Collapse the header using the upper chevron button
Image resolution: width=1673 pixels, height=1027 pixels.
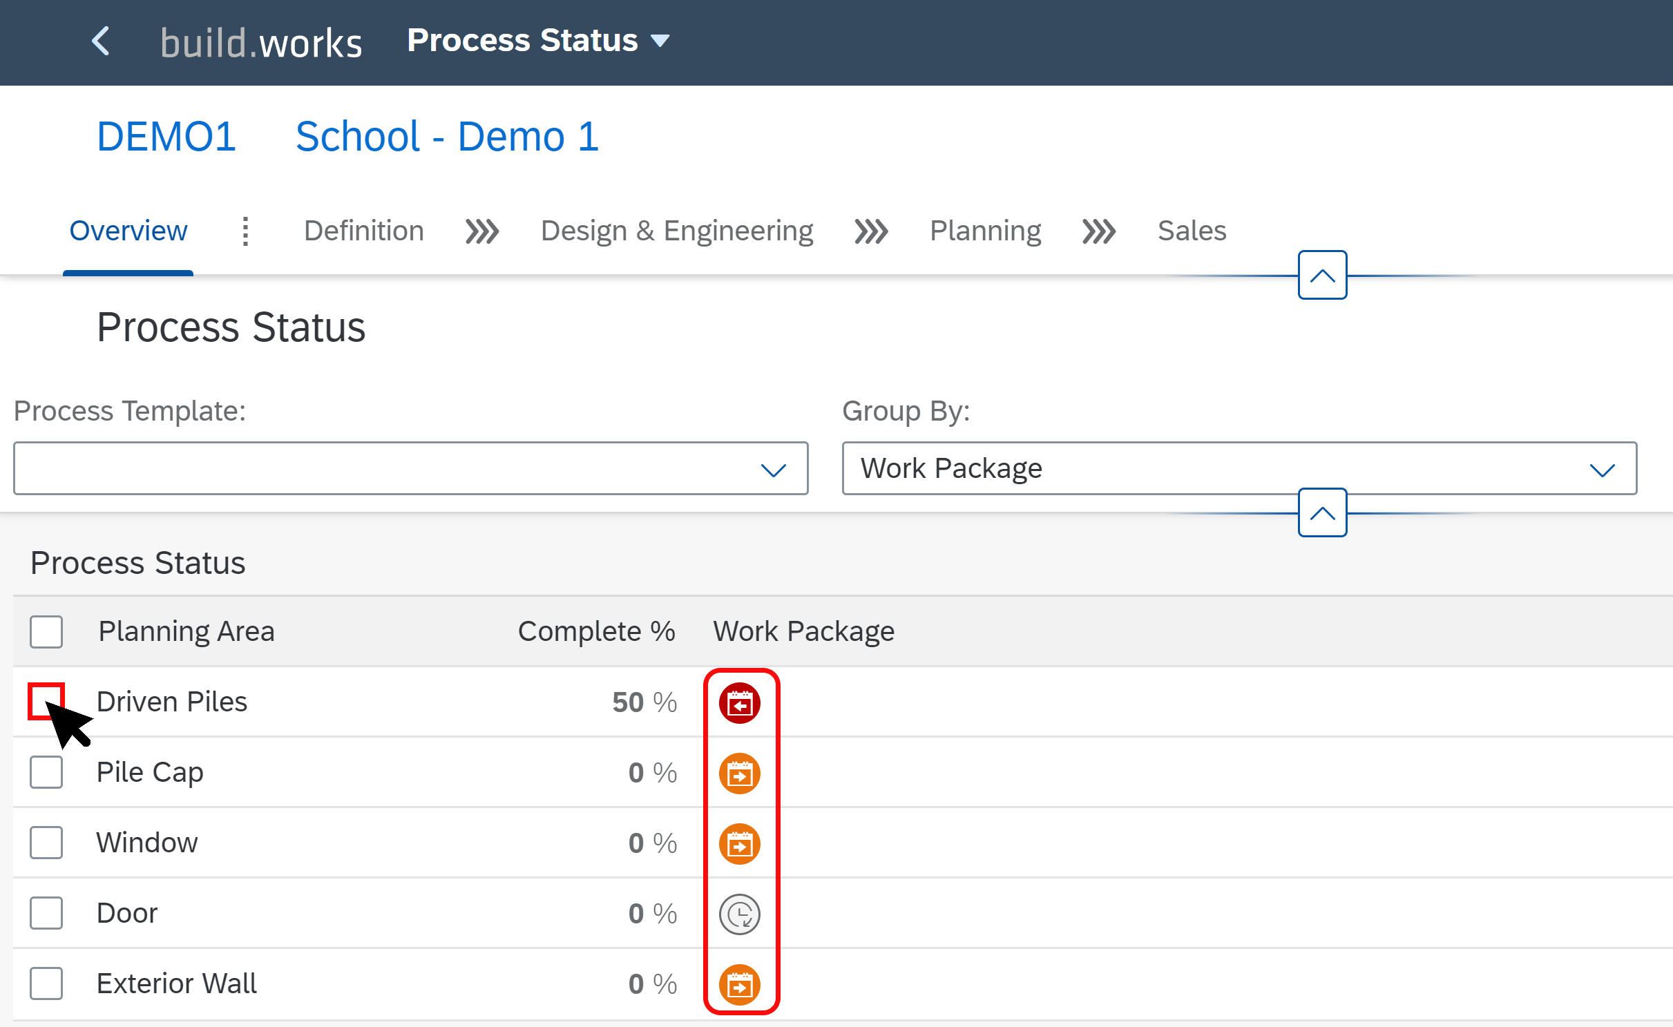click(1323, 276)
